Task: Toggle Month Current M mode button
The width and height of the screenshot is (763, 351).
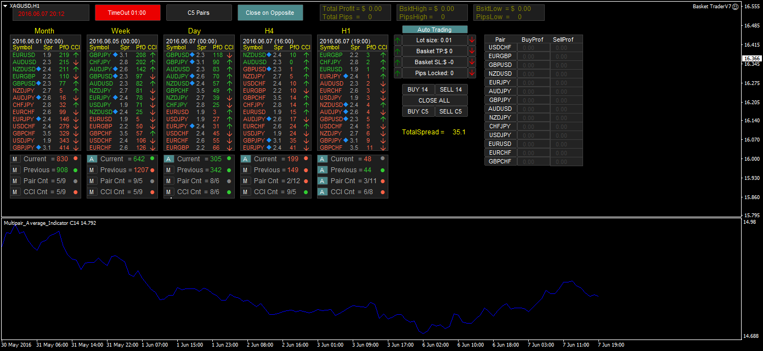Action: point(15,159)
